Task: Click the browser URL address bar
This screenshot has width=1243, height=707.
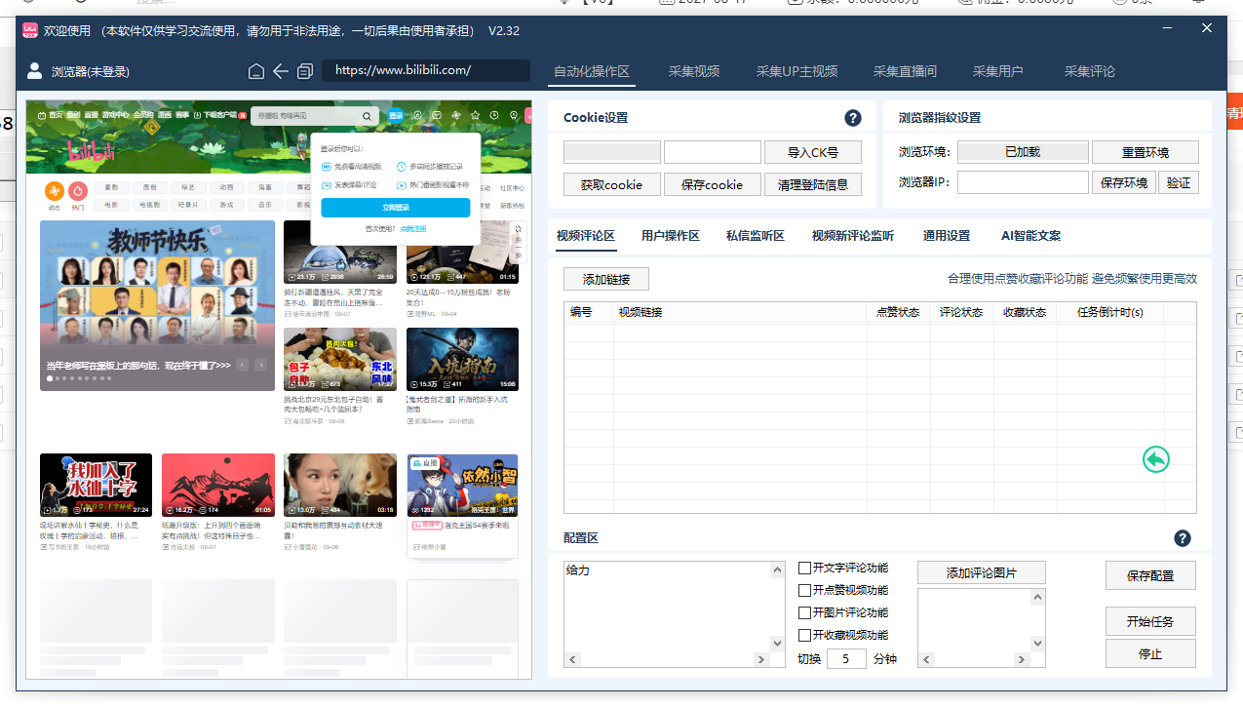Action: 426,70
